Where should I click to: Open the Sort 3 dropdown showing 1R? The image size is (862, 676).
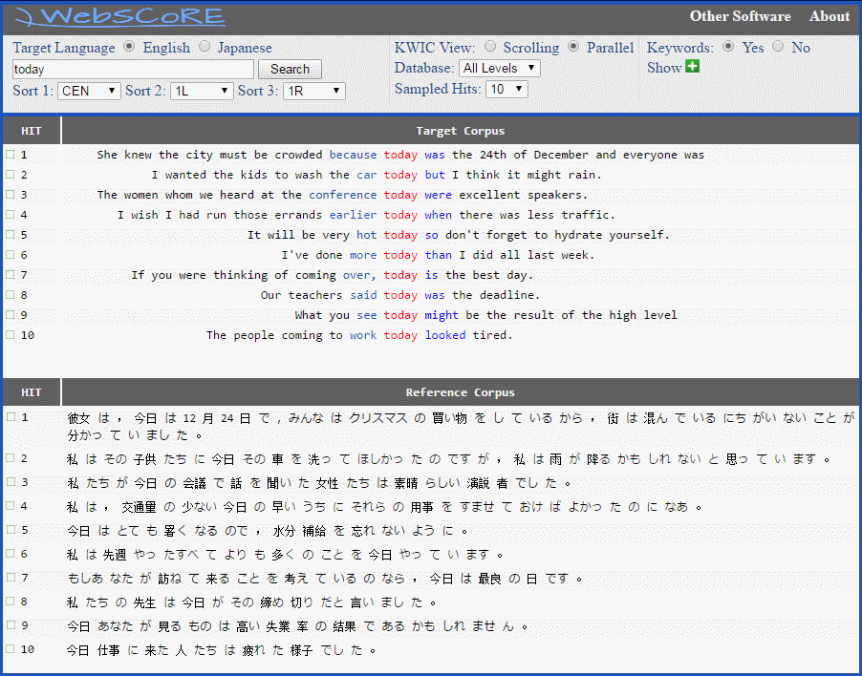point(313,91)
